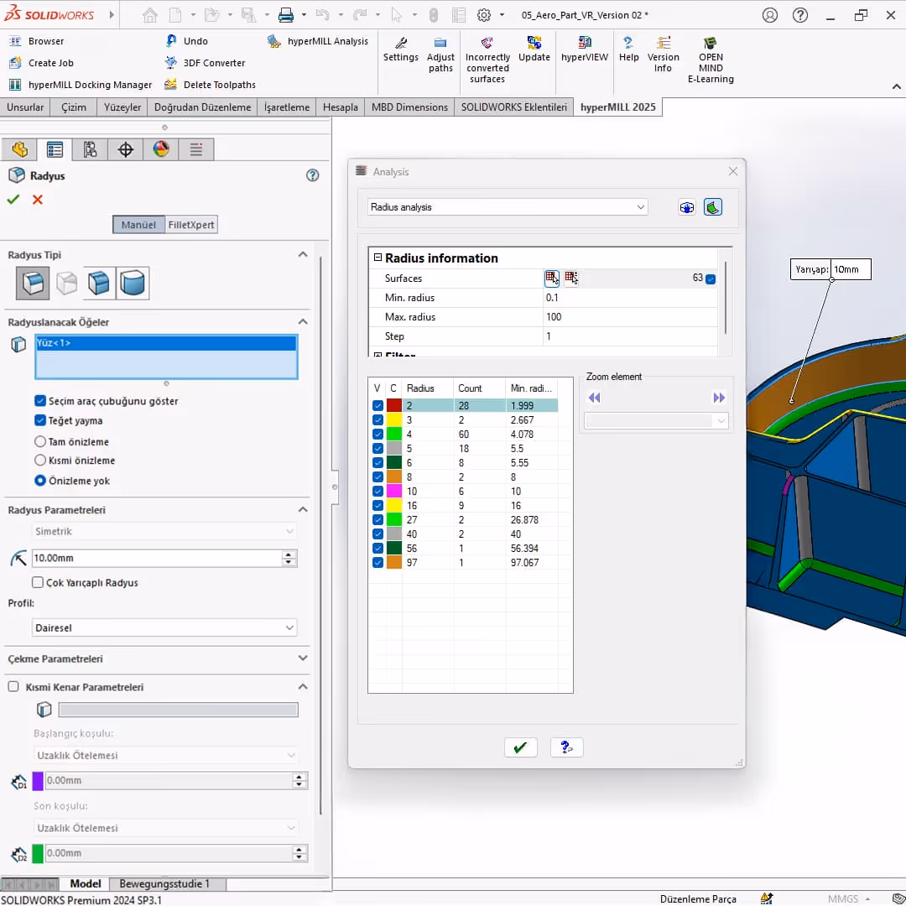The height and width of the screenshot is (906, 906).
Task: Switch to Yüzeyler tab
Action: [122, 107]
